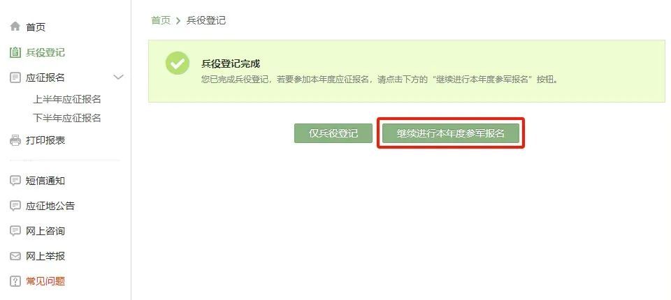Click the clipboard icon beside 兵役登记
This screenshot has height=300, width=671.
point(15,52)
